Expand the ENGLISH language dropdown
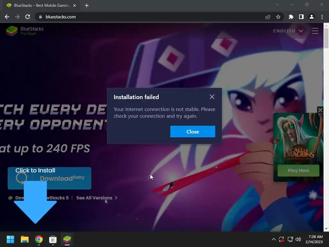329x247 pixels. click(288, 31)
